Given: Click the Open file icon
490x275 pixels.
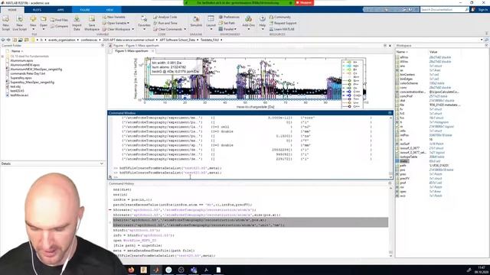Looking at the screenshot, I should (44, 20).
